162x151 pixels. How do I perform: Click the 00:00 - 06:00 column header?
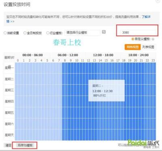pos(32,55)
